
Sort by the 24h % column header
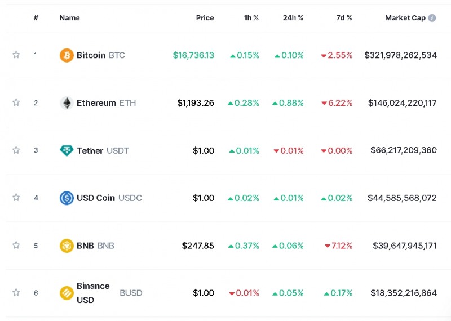pos(293,18)
